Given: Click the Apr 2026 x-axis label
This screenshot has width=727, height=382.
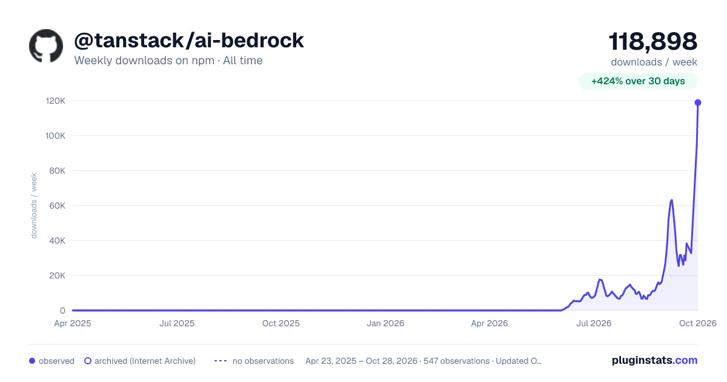Looking at the screenshot, I should coord(489,323).
